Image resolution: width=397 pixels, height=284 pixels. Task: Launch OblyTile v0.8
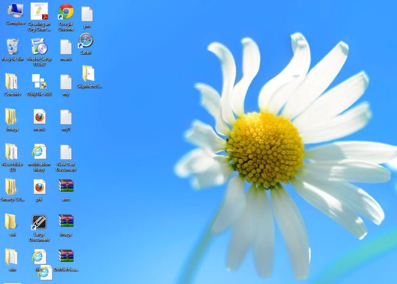(39, 85)
